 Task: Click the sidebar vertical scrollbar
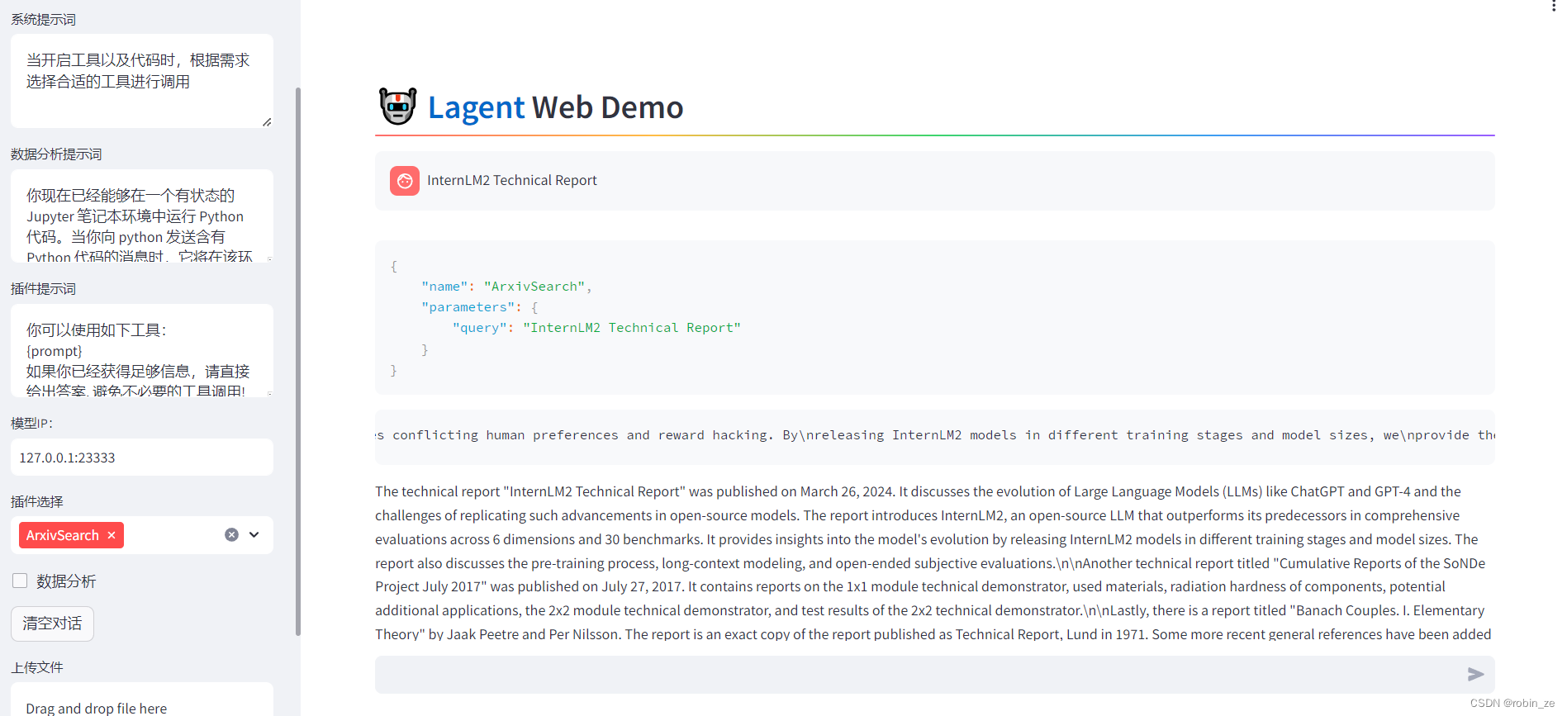click(297, 361)
